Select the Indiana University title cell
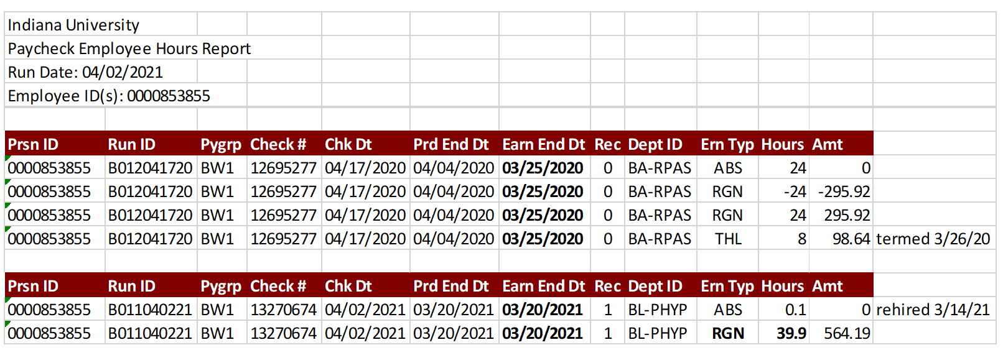 101,25
